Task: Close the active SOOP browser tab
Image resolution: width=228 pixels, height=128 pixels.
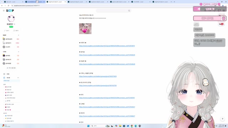Action: (x=65, y=2)
